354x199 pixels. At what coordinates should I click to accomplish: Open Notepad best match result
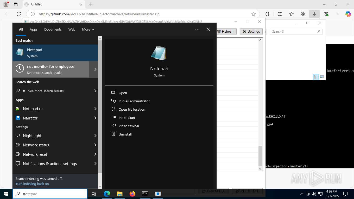click(55, 53)
